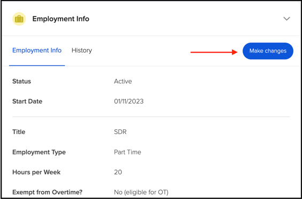Click the yellow briefcase icon
The height and width of the screenshot is (199, 302).
[19, 19]
